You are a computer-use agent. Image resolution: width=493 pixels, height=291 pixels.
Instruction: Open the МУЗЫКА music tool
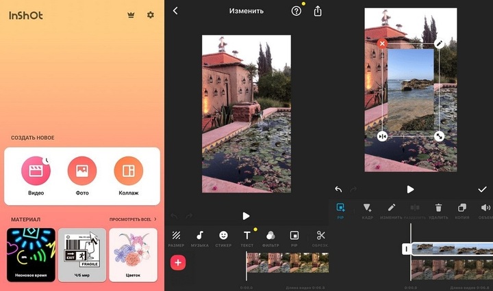click(x=200, y=239)
